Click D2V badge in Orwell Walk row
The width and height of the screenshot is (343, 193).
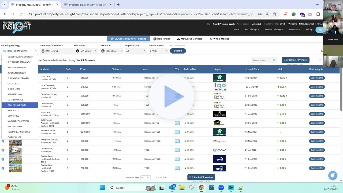pos(177,150)
